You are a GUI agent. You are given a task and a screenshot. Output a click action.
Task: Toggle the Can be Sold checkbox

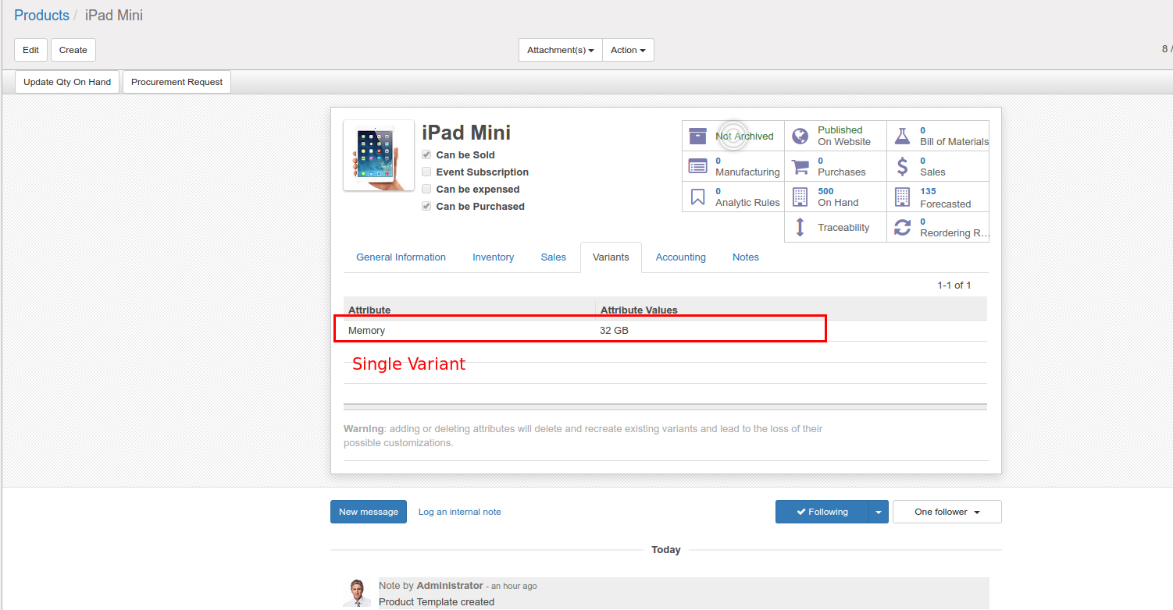[426, 154]
